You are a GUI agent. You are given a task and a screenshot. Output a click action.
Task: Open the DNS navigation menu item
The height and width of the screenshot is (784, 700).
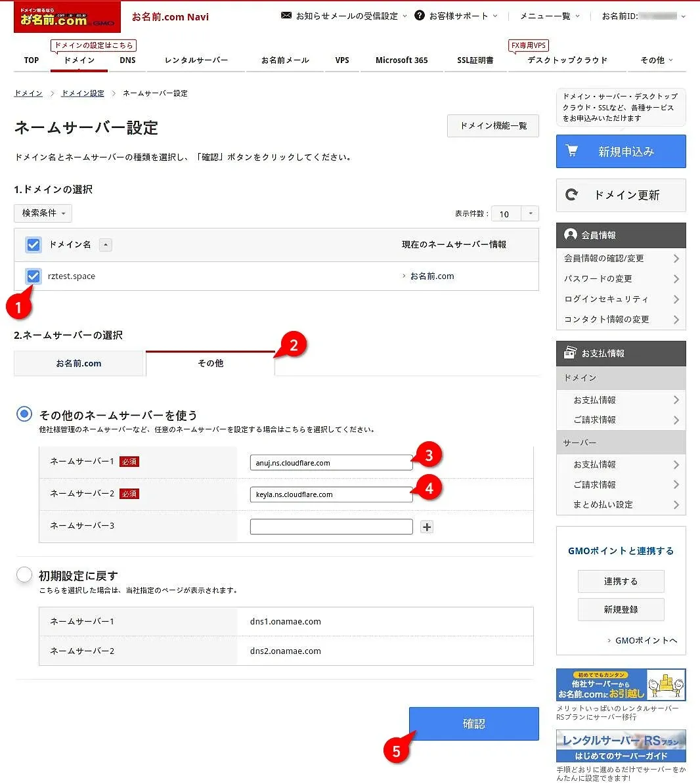(127, 60)
